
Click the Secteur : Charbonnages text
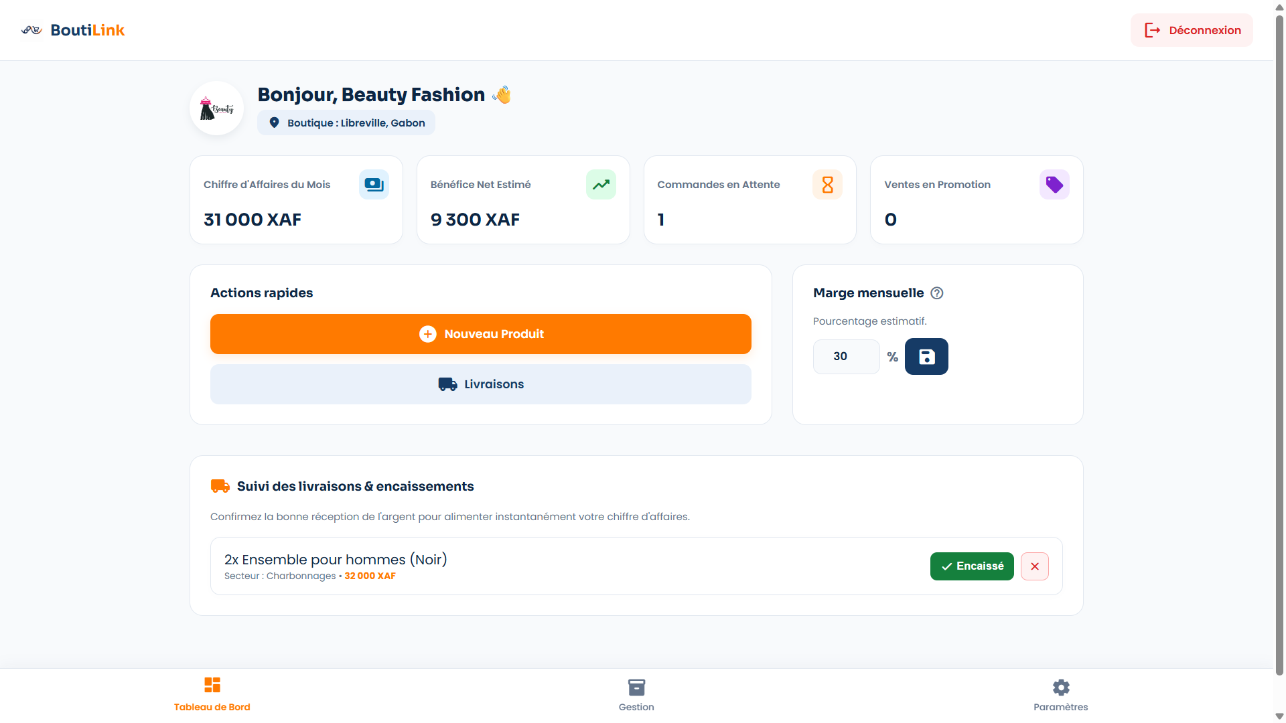(x=280, y=576)
